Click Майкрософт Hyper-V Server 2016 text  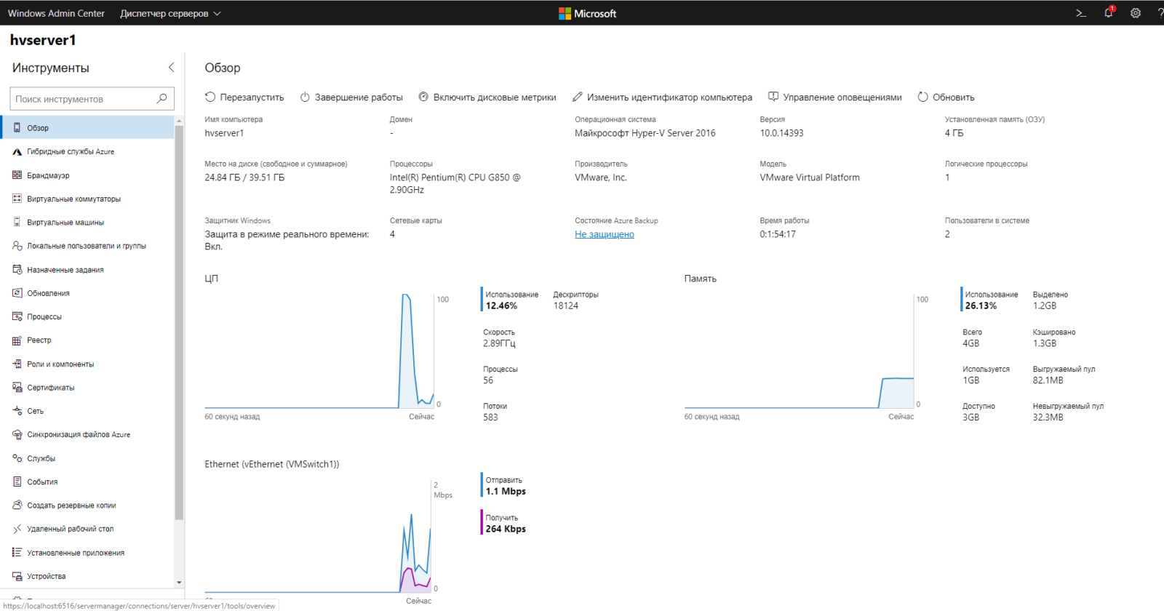(645, 133)
